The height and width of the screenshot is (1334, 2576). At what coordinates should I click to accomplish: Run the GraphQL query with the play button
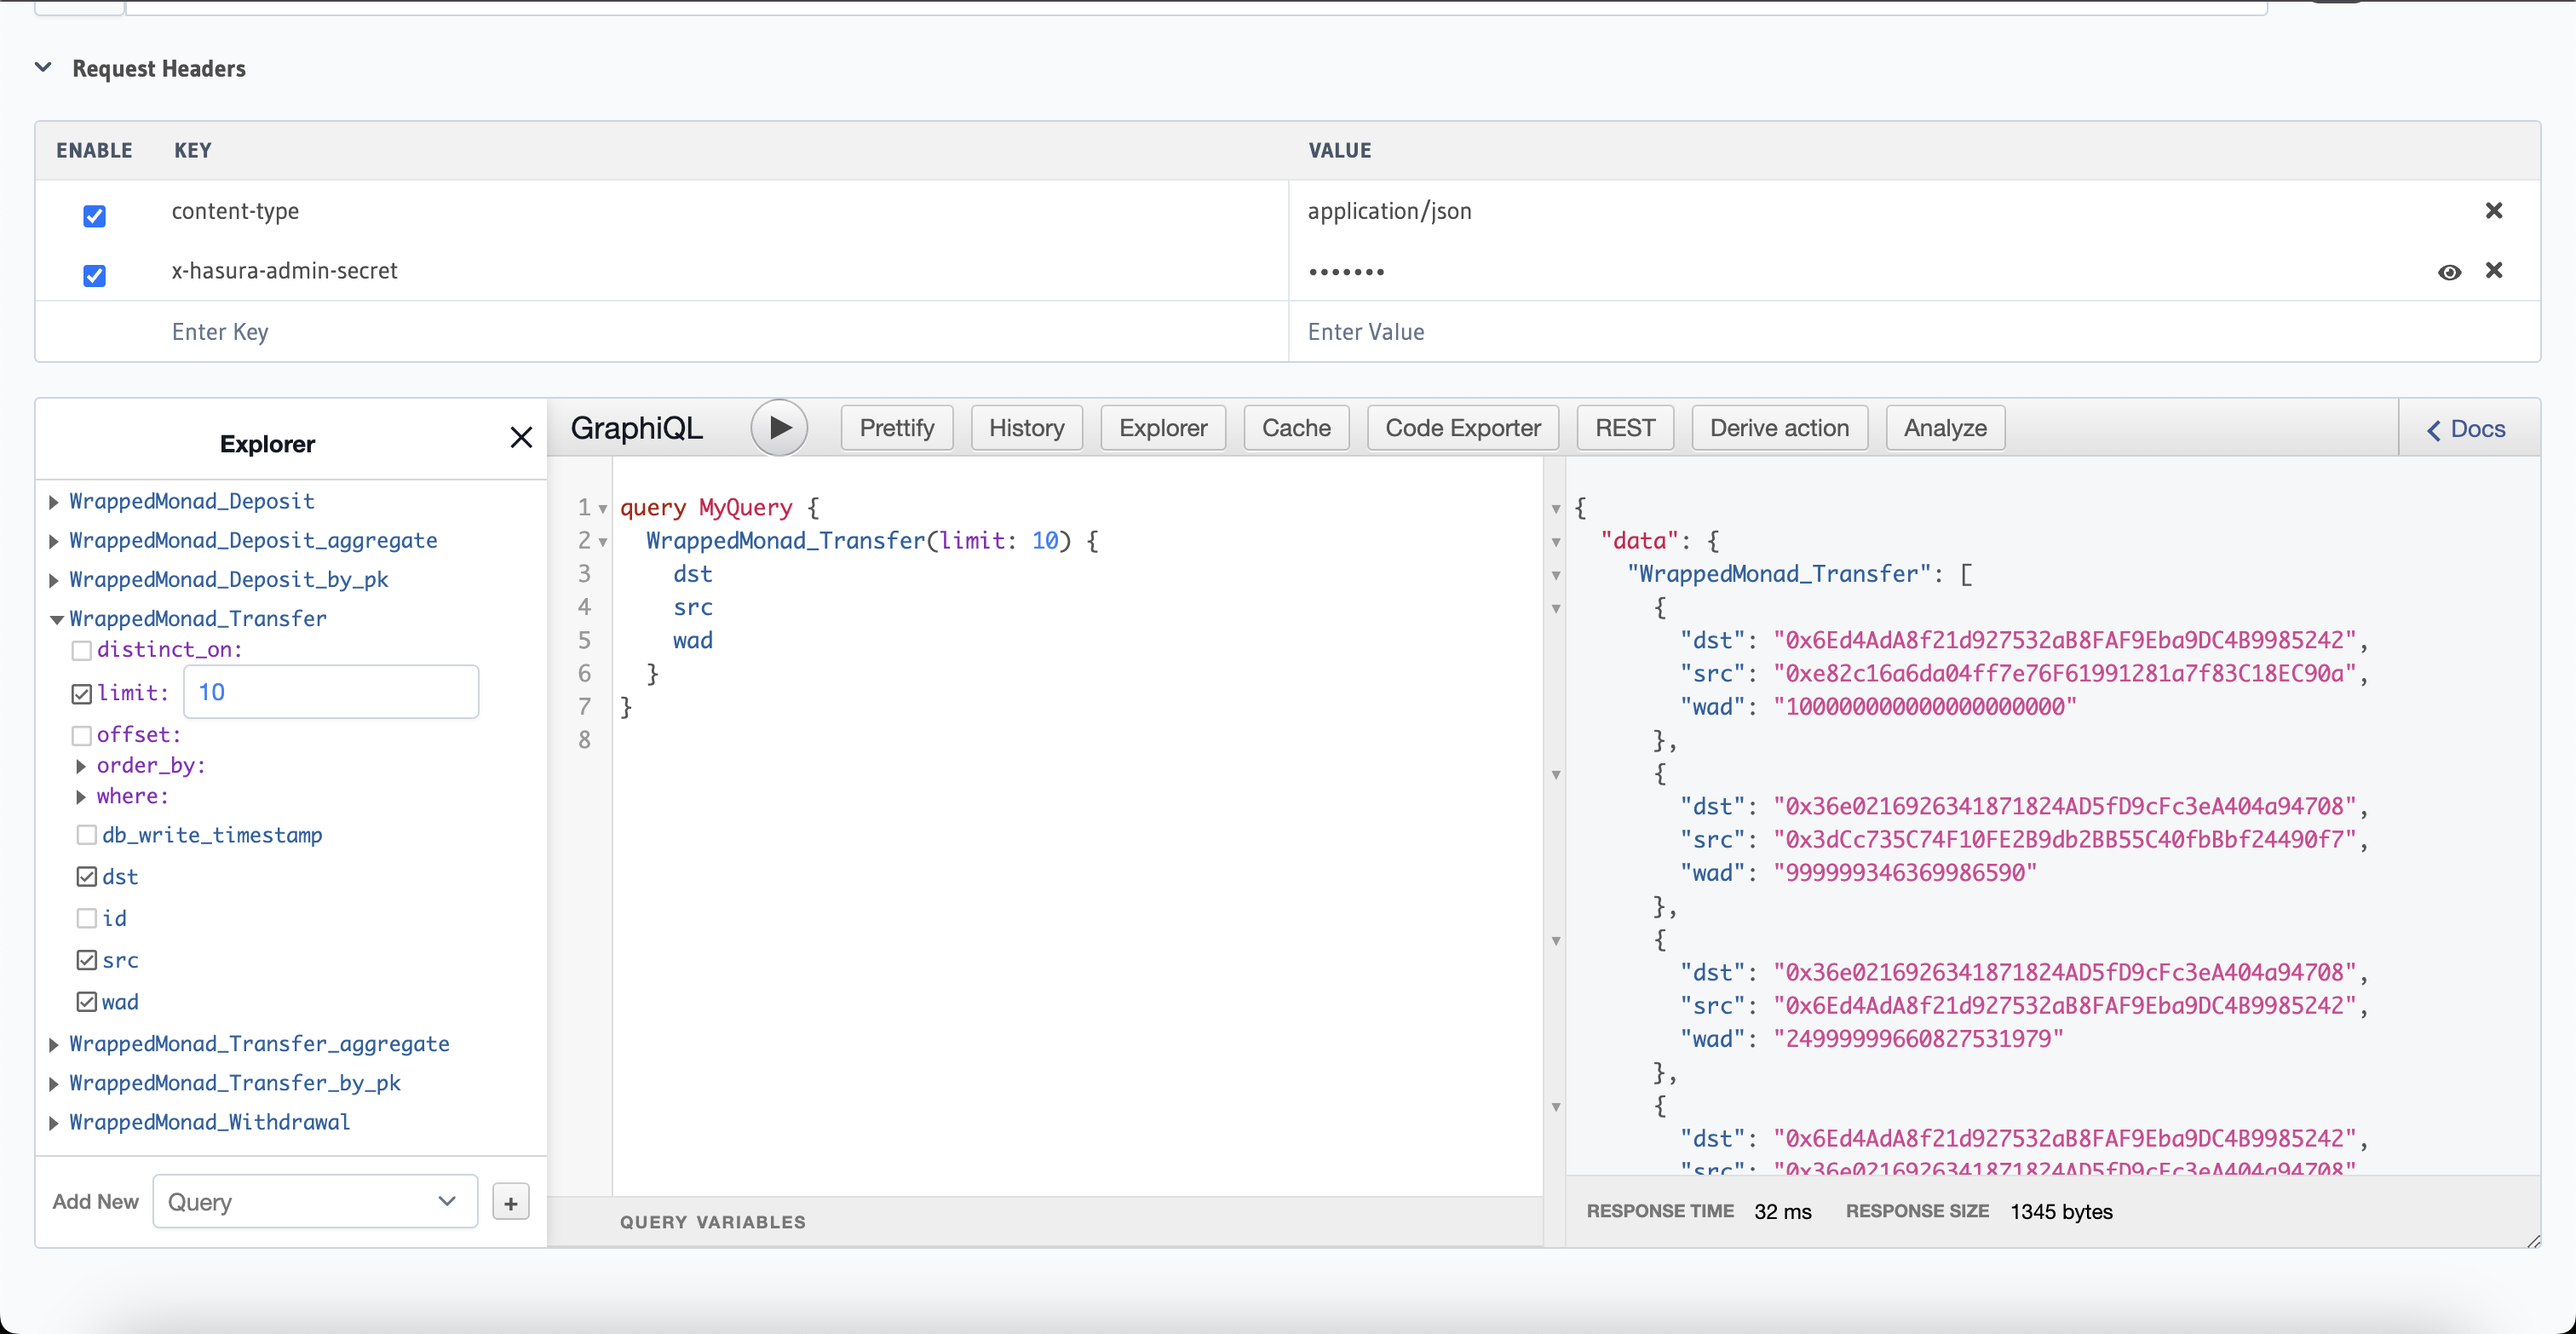[779, 427]
